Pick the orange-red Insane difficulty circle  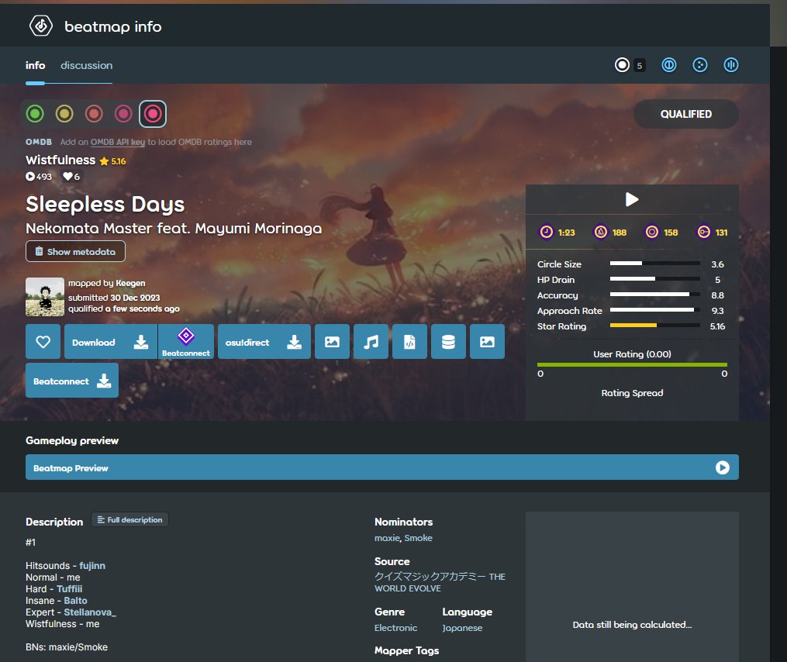(x=94, y=114)
